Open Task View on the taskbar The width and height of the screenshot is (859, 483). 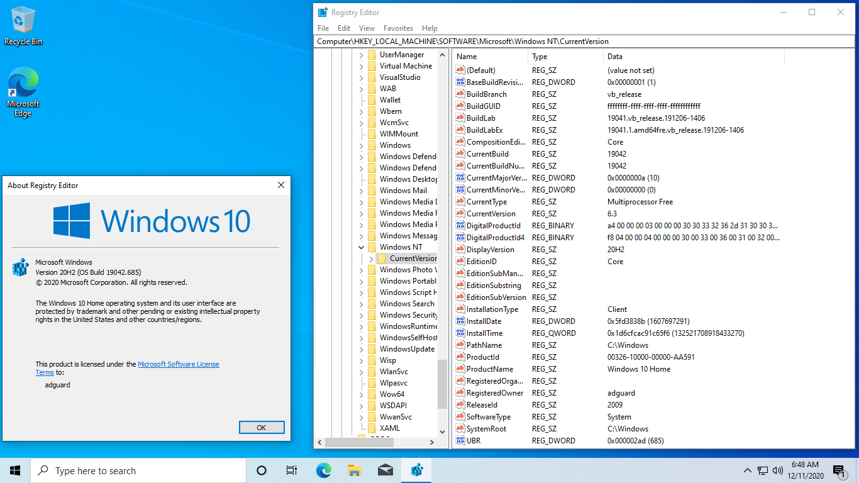point(292,470)
